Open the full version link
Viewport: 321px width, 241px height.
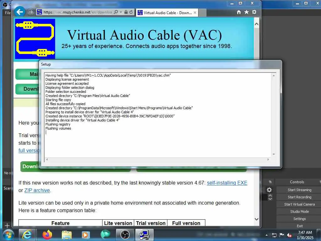29,150
